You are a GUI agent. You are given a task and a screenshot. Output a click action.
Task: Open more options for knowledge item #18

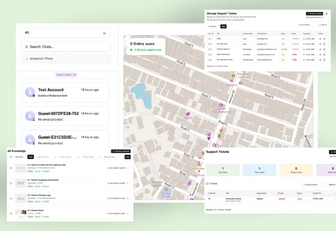[x=127, y=168]
